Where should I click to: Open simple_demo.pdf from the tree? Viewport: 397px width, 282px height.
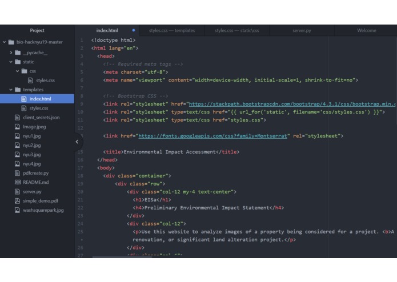pyautogui.click(x=41, y=201)
